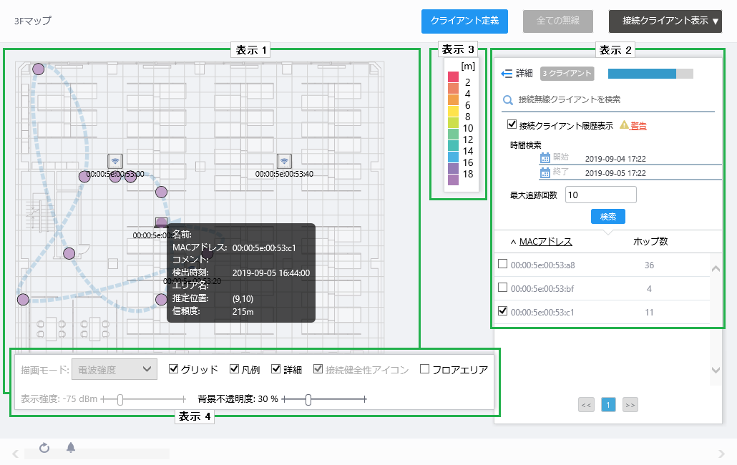Sort by MACアドレス column header
The width and height of the screenshot is (737, 465).
click(545, 241)
